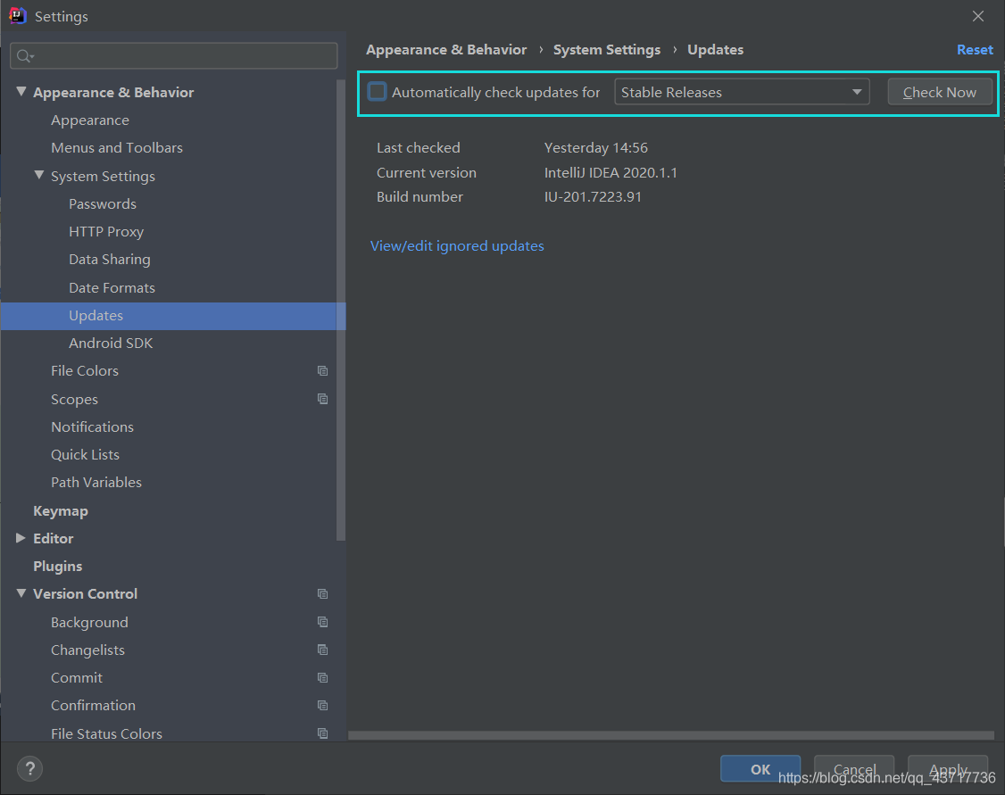Click project-level icon next to File Status Colors
The width and height of the screenshot is (1005, 795).
pyautogui.click(x=322, y=733)
